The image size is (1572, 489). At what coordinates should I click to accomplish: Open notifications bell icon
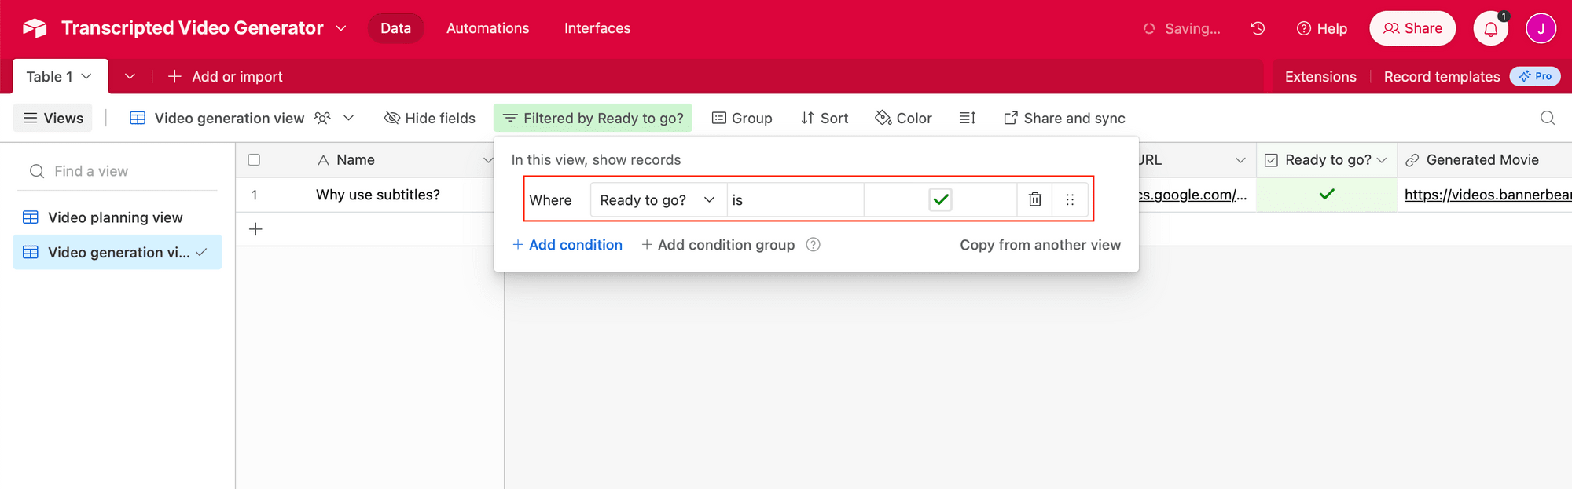[1491, 29]
